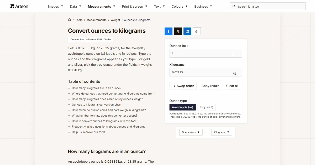Image resolution: width=315 pixels, height=165 pixels.
Task: Jump to What number formats does this converter accept?
Action: click(x=104, y=115)
